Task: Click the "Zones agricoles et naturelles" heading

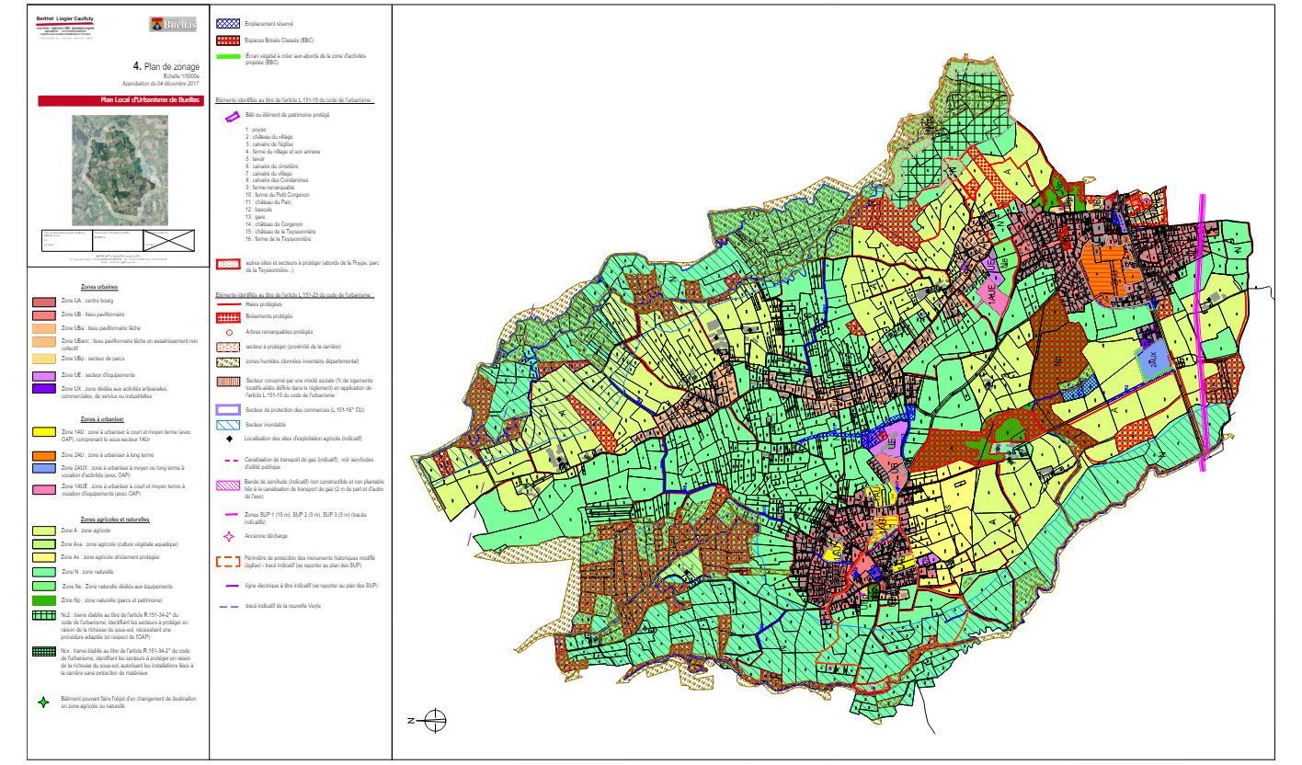Action: (115, 520)
